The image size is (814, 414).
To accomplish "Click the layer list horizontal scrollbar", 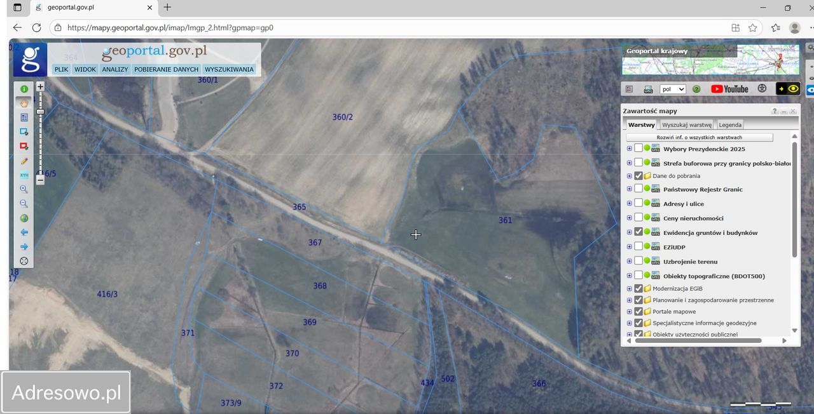I will [x=698, y=340].
